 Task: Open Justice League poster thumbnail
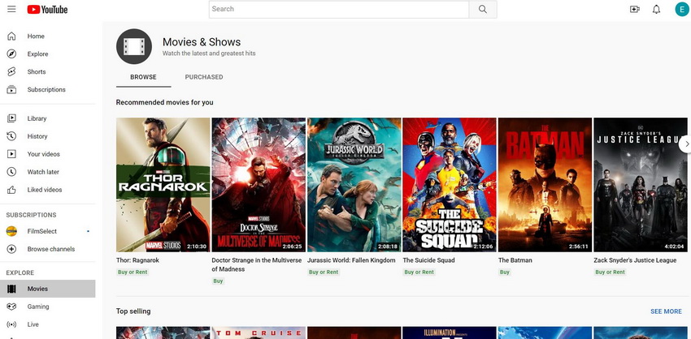coord(641,185)
